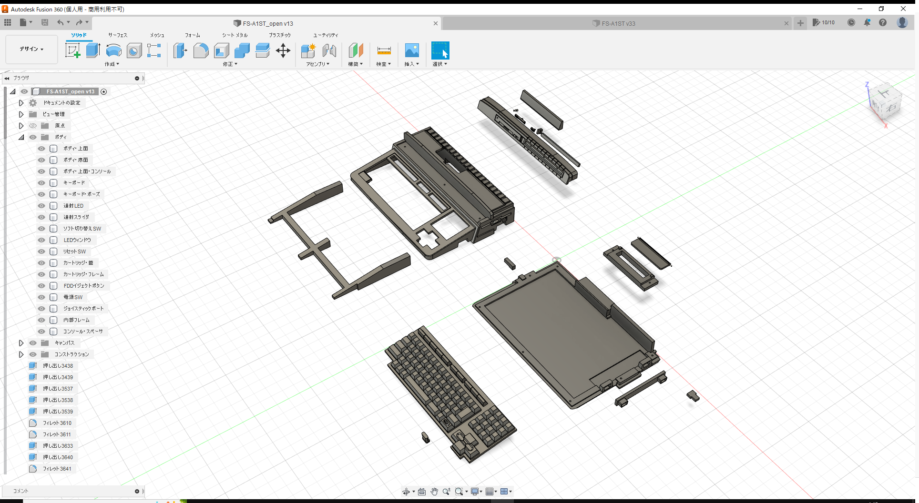Click the 10/10 job status indicator
This screenshot has width=919, height=503.
click(824, 22)
